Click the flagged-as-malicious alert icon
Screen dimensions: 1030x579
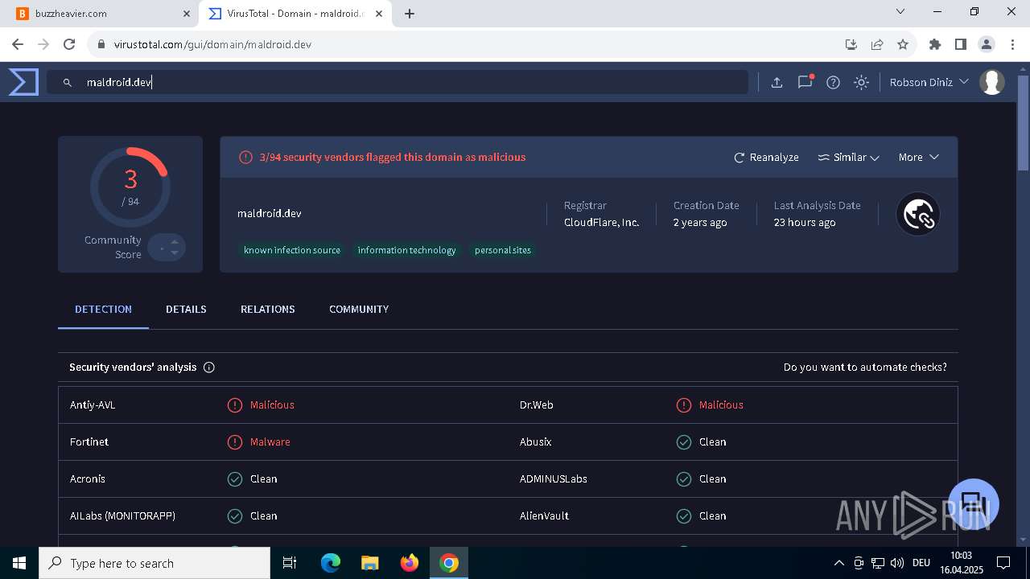coord(246,158)
